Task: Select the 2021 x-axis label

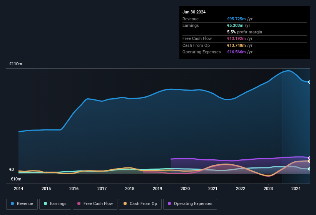Action: (213, 189)
